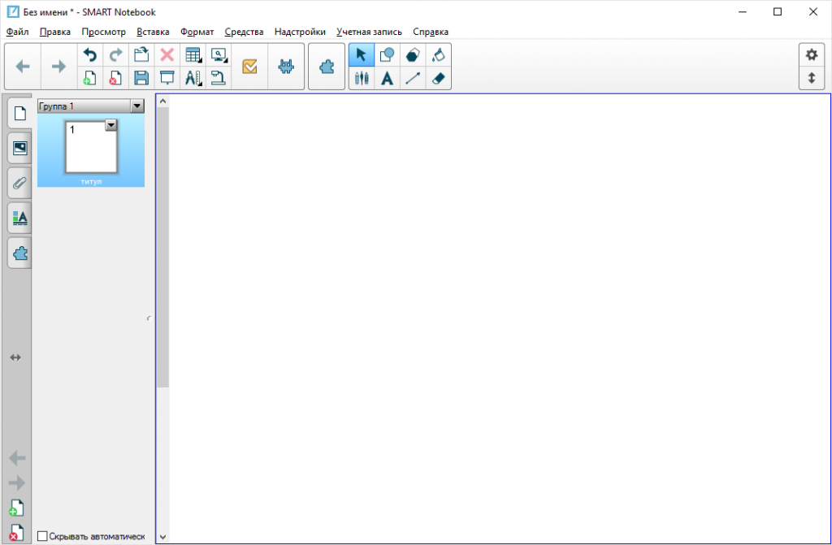Expand the 'Группа 1' dropdown
Viewport: 832px width, 545px height.
(x=137, y=106)
